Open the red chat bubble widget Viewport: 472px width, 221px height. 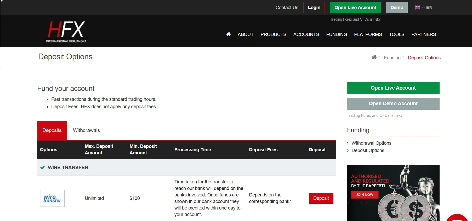[x=457, y=218]
